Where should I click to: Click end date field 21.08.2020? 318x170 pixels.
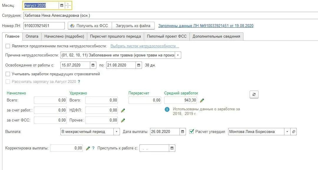121,65
